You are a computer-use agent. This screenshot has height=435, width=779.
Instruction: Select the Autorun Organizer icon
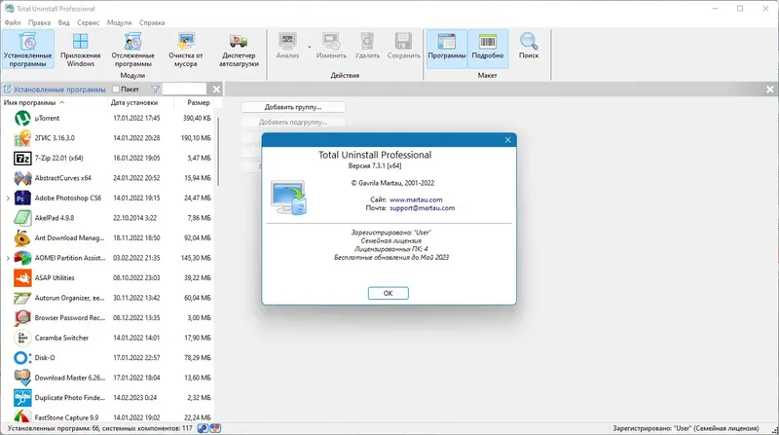(x=22, y=298)
